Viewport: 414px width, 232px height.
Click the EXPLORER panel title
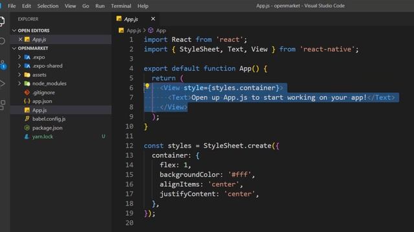[28, 19]
